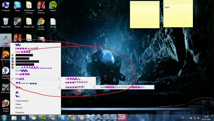
Task: Select the Spotify desktop shortcut
Action: click(x=53, y=6)
